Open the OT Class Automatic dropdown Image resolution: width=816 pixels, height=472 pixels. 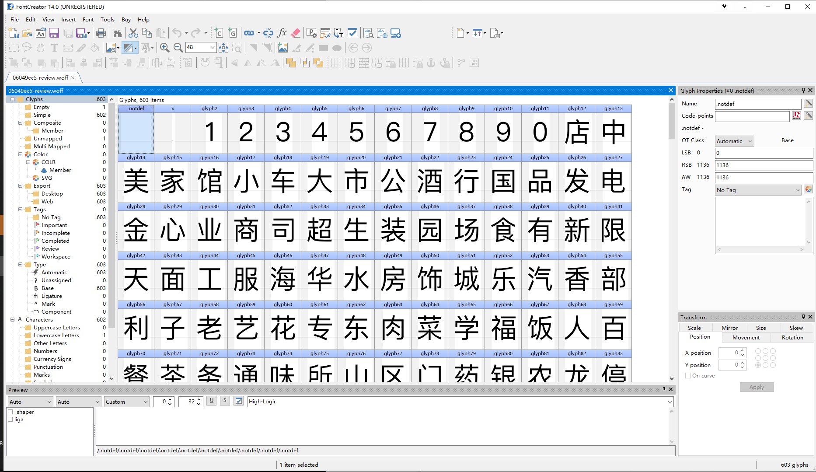tap(735, 141)
